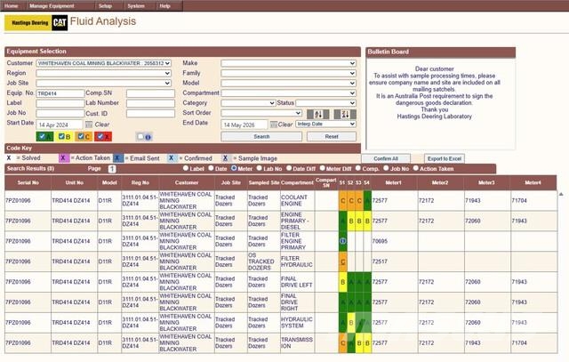The width and height of the screenshot is (569, 362).
Task: Click the blue Email Sent code key icon
Action: pyautogui.click(x=118, y=158)
